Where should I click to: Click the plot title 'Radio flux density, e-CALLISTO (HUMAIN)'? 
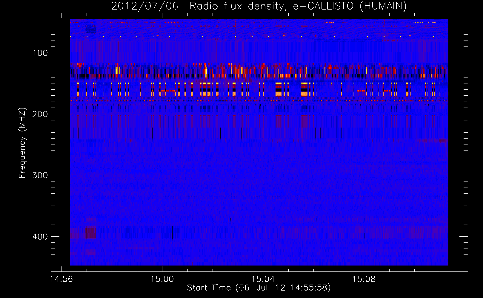coord(298,6)
